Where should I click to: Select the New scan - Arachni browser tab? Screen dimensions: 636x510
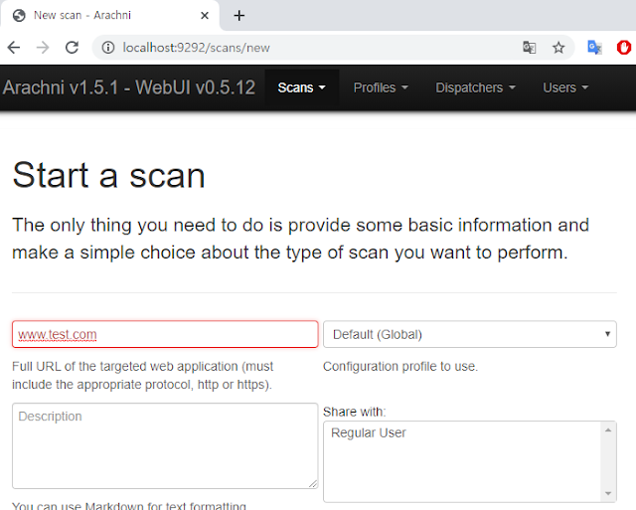click(x=109, y=16)
